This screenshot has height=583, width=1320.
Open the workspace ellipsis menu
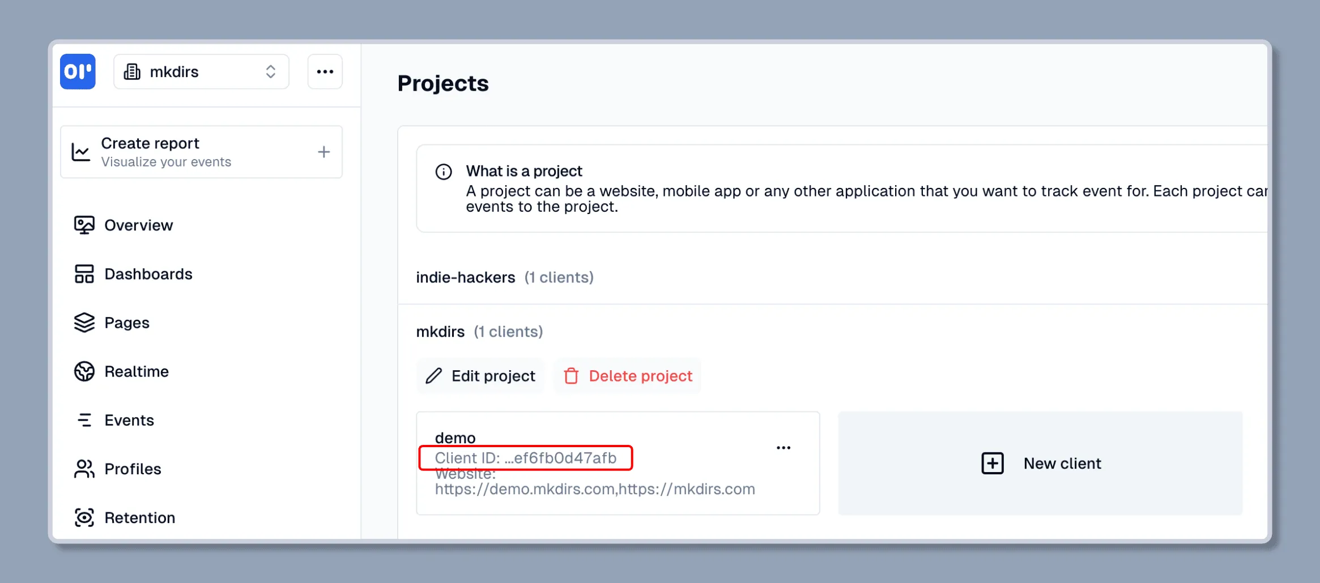point(325,71)
